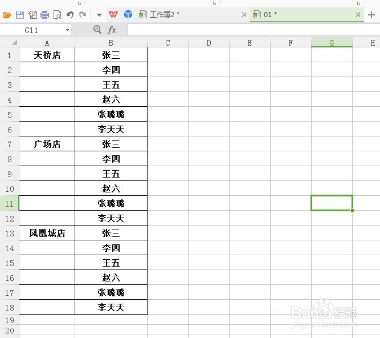380x338 pixels.
Task: Select column D header
Action: pos(209,43)
